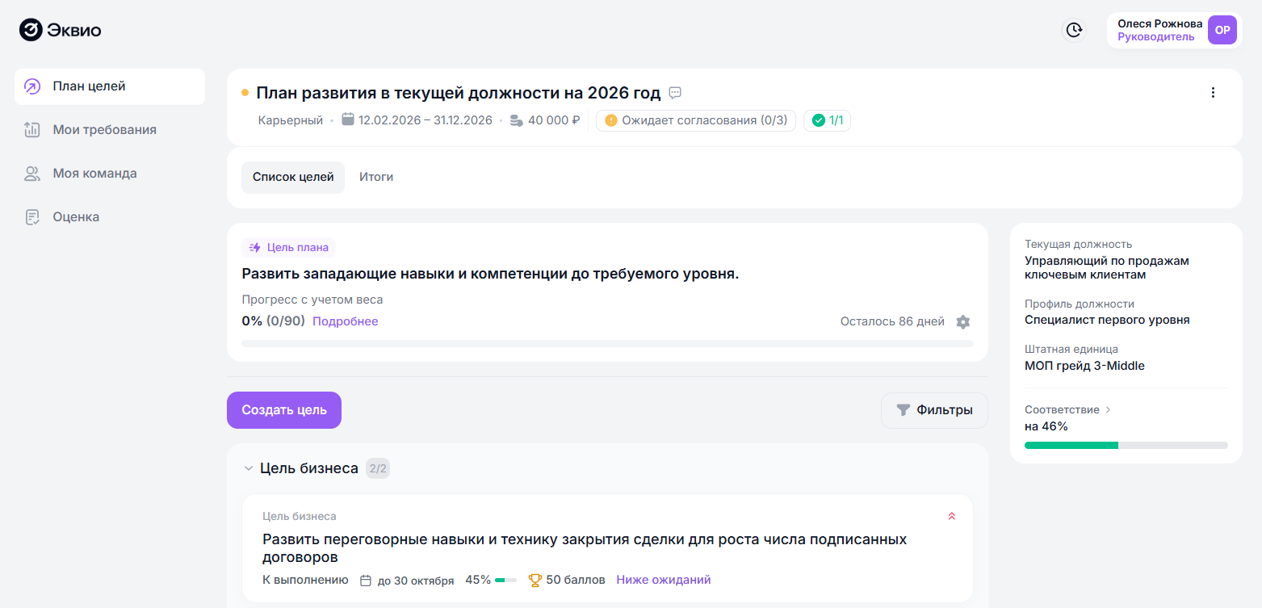Click the green 1/1 completed badge

[827, 120]
